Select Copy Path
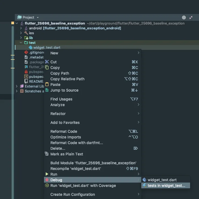Viewport: 199px width, 199px height. tap(92, 73)
